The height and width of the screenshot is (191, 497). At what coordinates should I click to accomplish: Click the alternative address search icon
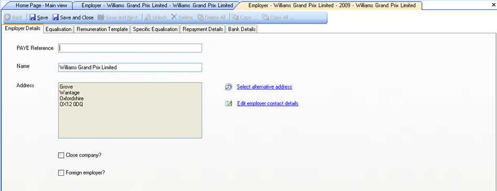(x=228, y=87)
